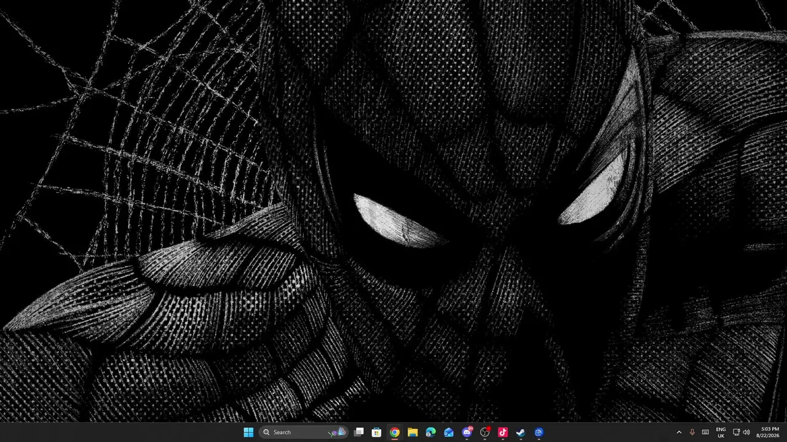Open OBS Studio from the taskbar
The height and width of the screenshot is (442, 787).
(484, 432)
